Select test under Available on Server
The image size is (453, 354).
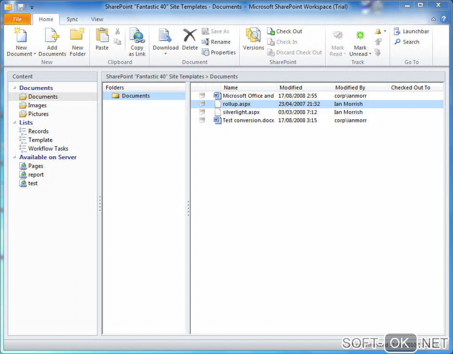tap(28, 183)
